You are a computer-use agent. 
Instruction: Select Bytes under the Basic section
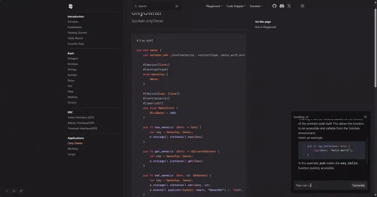click(x=71, y=81)
